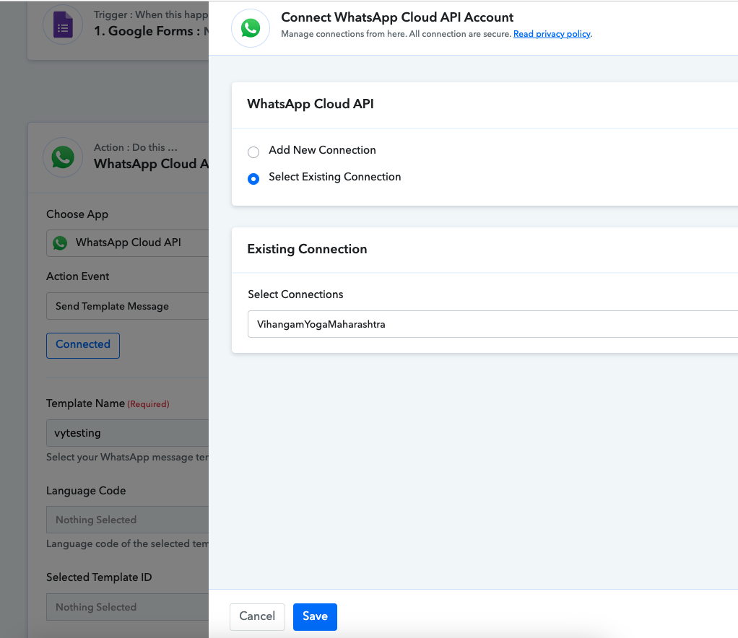Click the WhatsApp Cloud API action step title
The width and height of the screenshot is (738, 638).
[x=151, y=165]
